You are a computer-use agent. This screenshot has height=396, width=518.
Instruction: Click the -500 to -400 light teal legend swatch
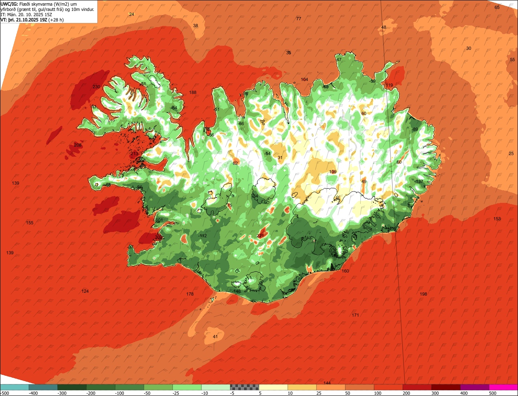tap(14, 387)
